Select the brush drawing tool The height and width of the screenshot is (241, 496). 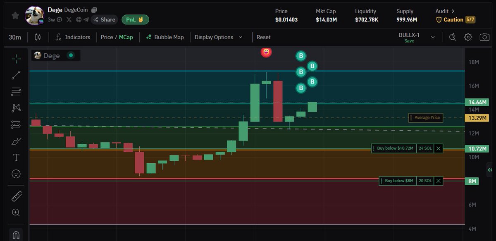(16, 141)
